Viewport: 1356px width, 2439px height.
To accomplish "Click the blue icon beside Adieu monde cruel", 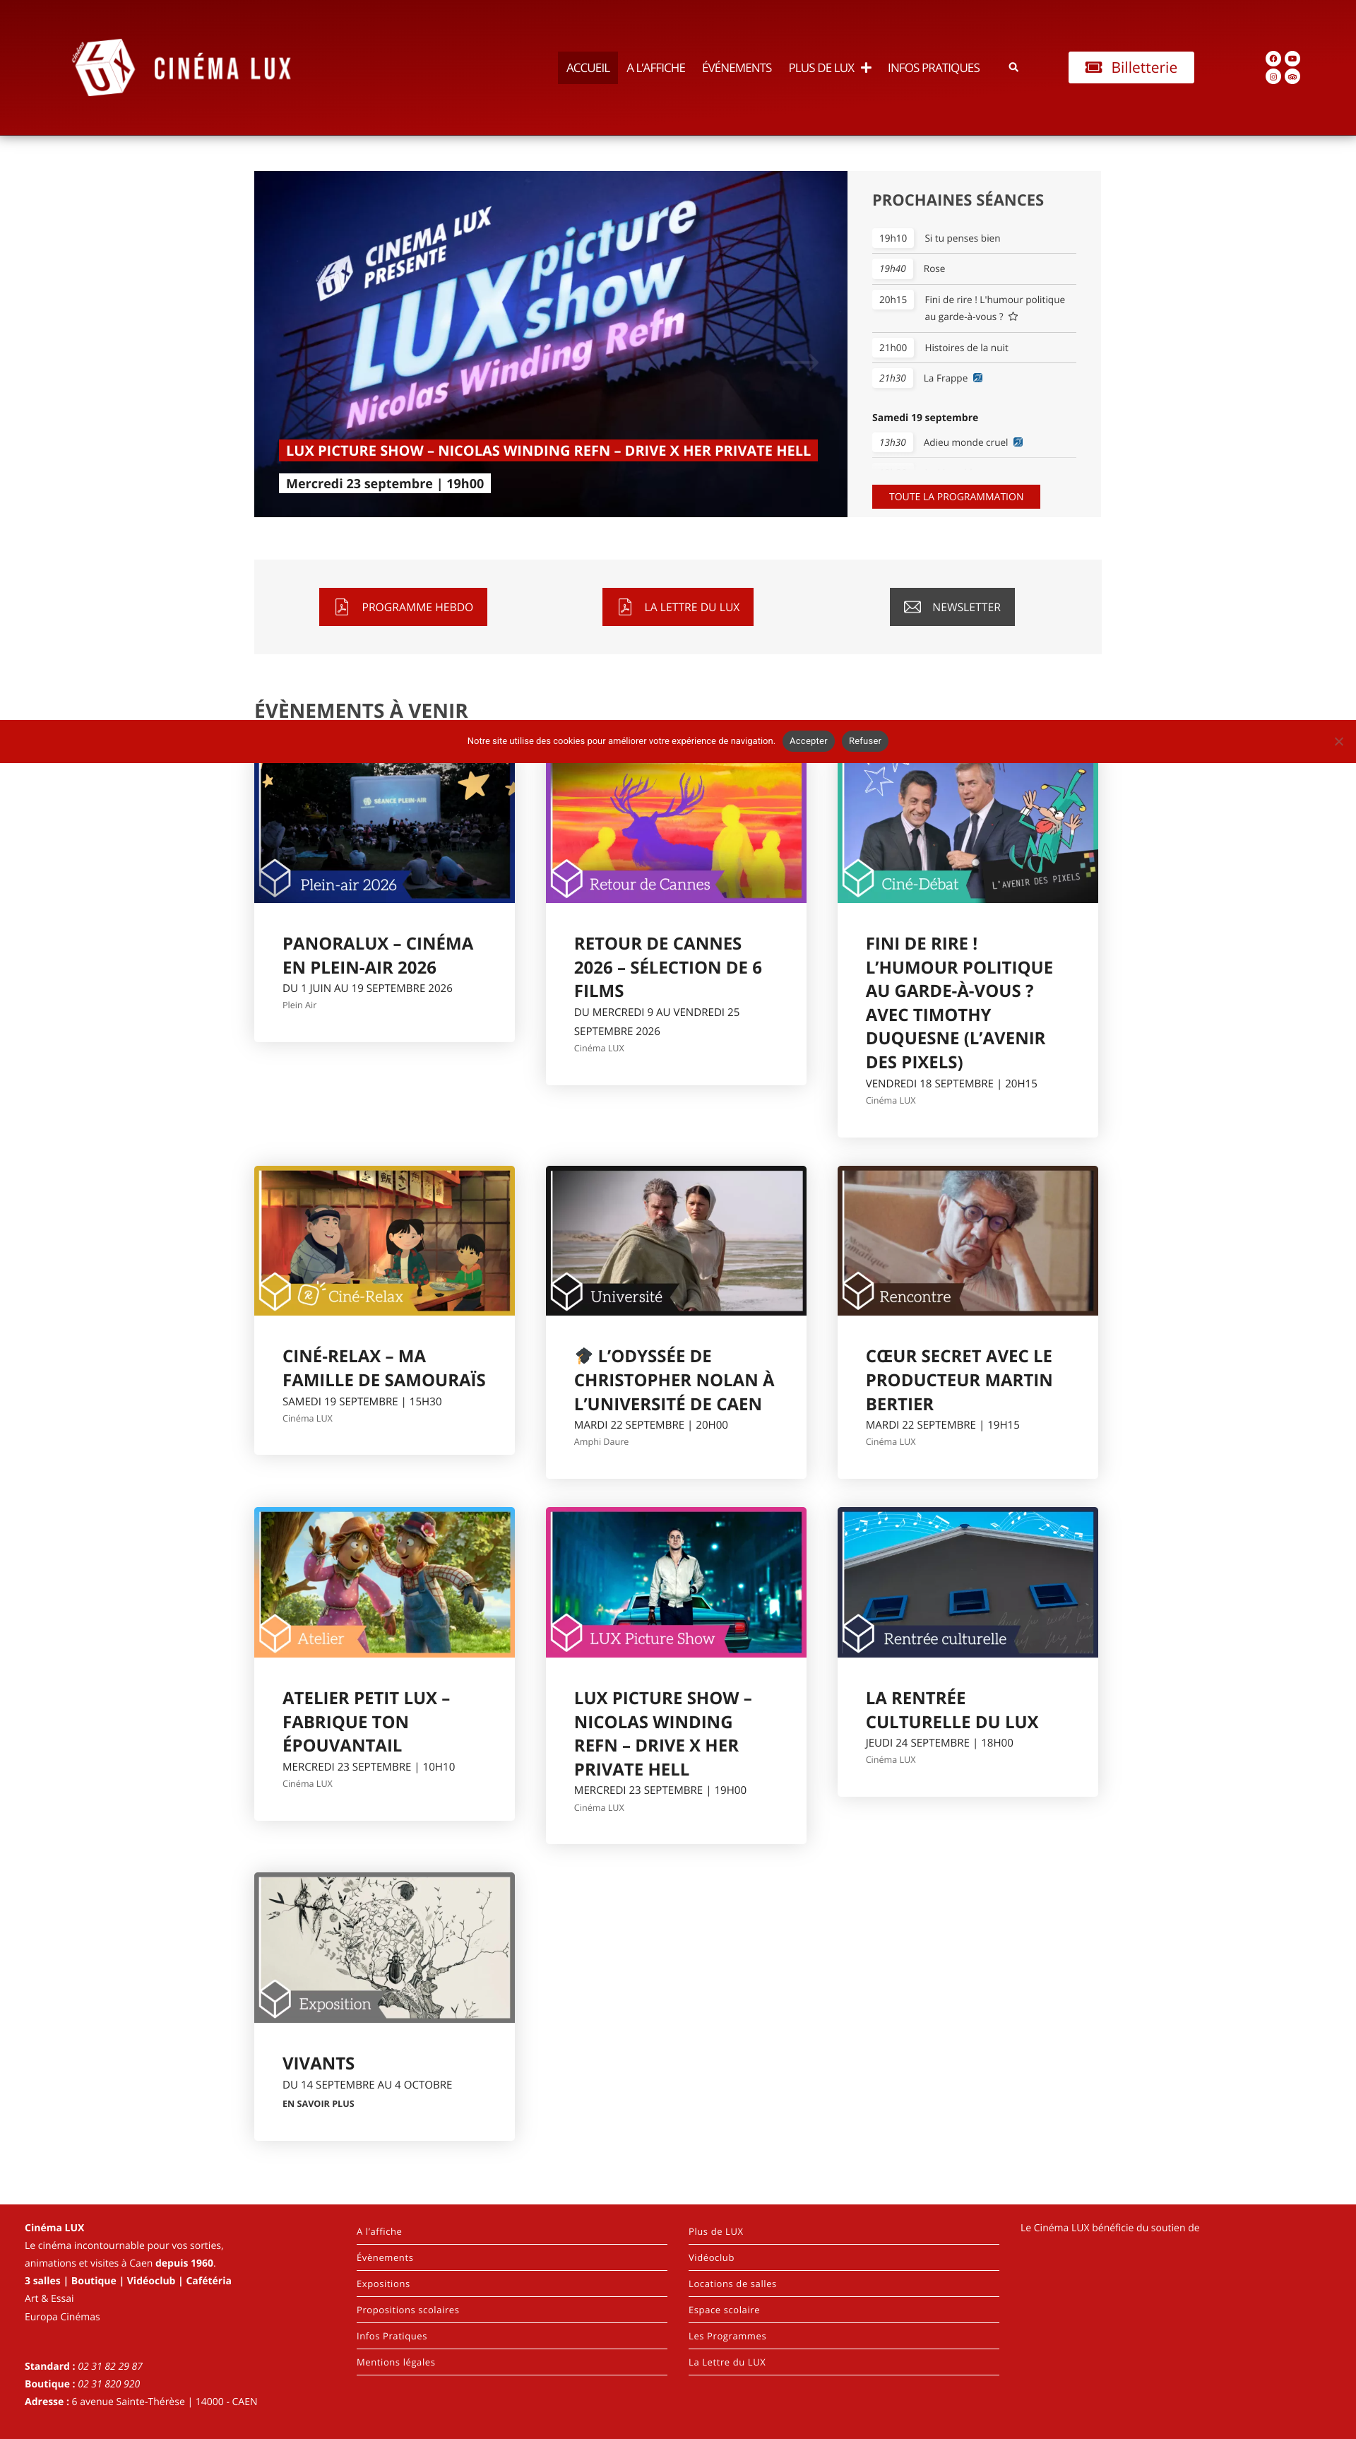I will pyautogui.click(x=1018, y=442).
